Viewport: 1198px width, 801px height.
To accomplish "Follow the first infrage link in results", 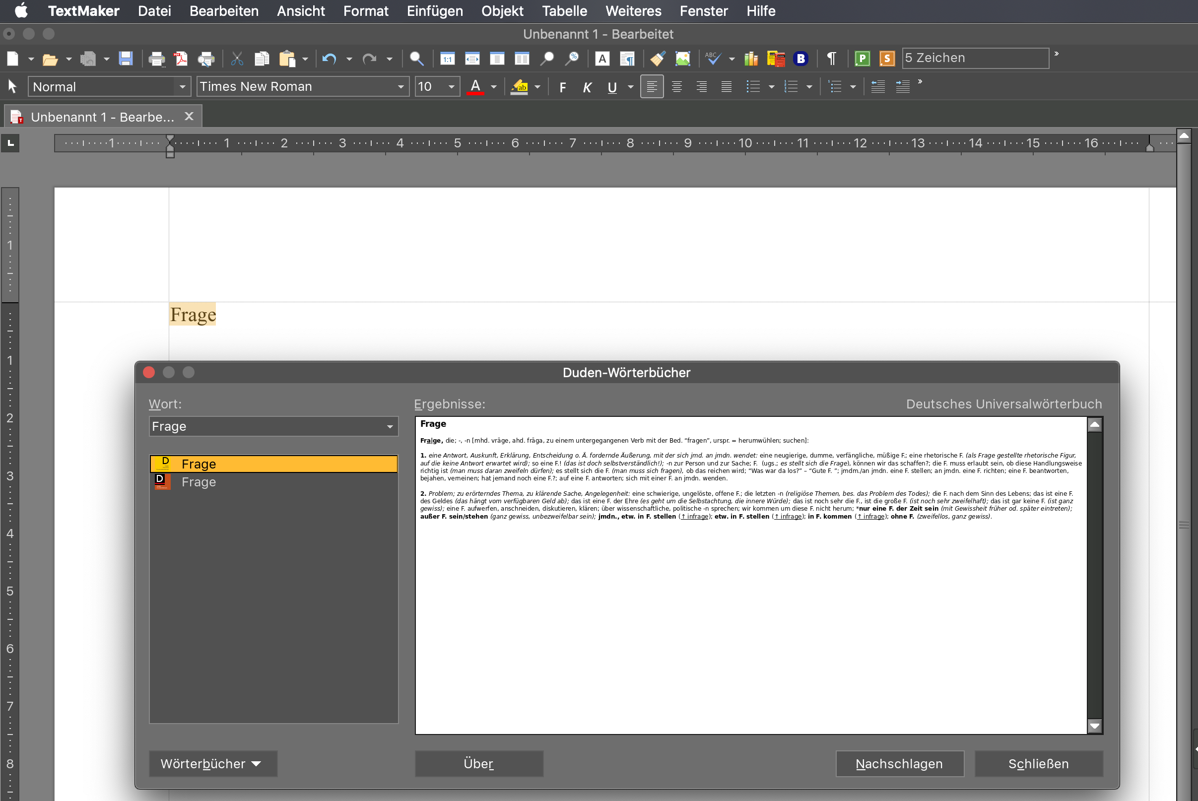I will pos(694,517).
